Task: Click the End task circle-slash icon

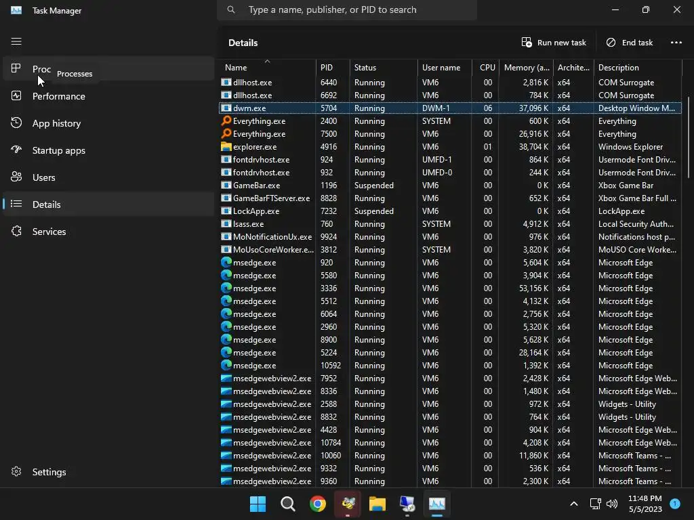Action: point(611,42)
